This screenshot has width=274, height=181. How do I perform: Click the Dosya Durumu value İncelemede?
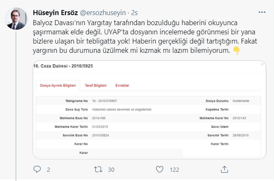[x=240, y=102]
